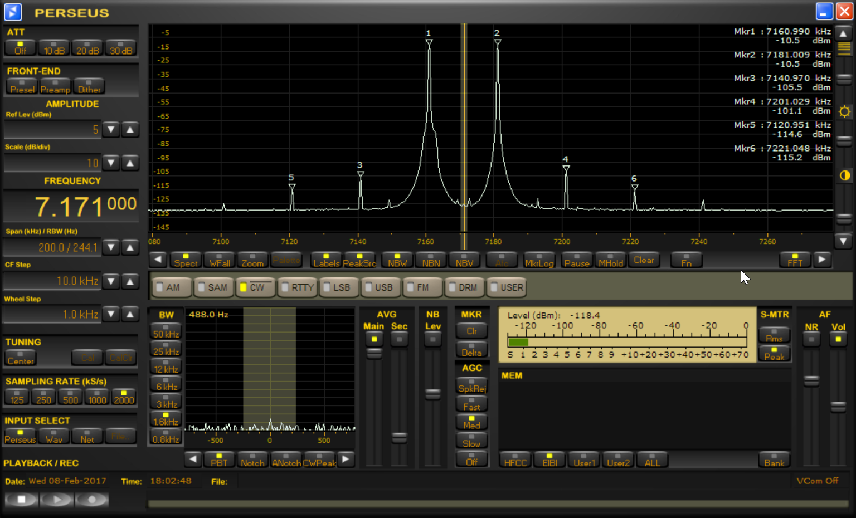Increase the Scale dB/div value
The image size is (856, 518).
130,163
